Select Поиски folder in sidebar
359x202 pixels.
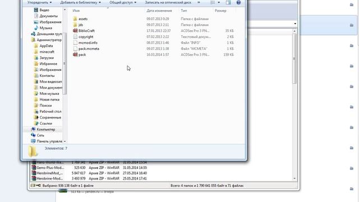pyautogui.click(x=45, y=105)
